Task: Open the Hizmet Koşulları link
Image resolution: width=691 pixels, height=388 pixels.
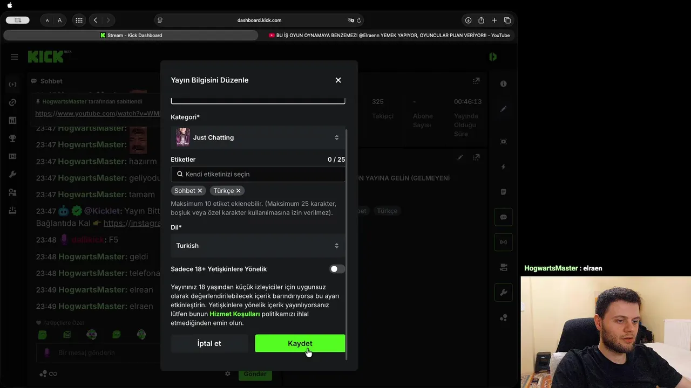Action: (x=235, y=314)
